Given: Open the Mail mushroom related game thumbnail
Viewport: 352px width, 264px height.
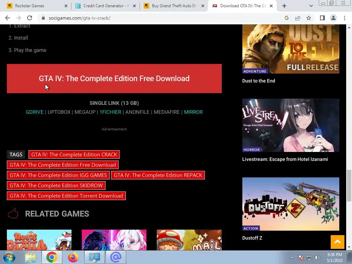Looking at the screenshot, I should point(189,240).
